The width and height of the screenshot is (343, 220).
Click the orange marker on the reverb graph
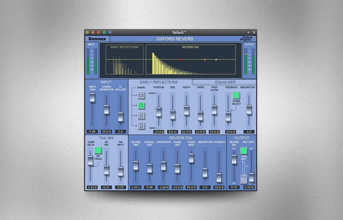(205, 60)
